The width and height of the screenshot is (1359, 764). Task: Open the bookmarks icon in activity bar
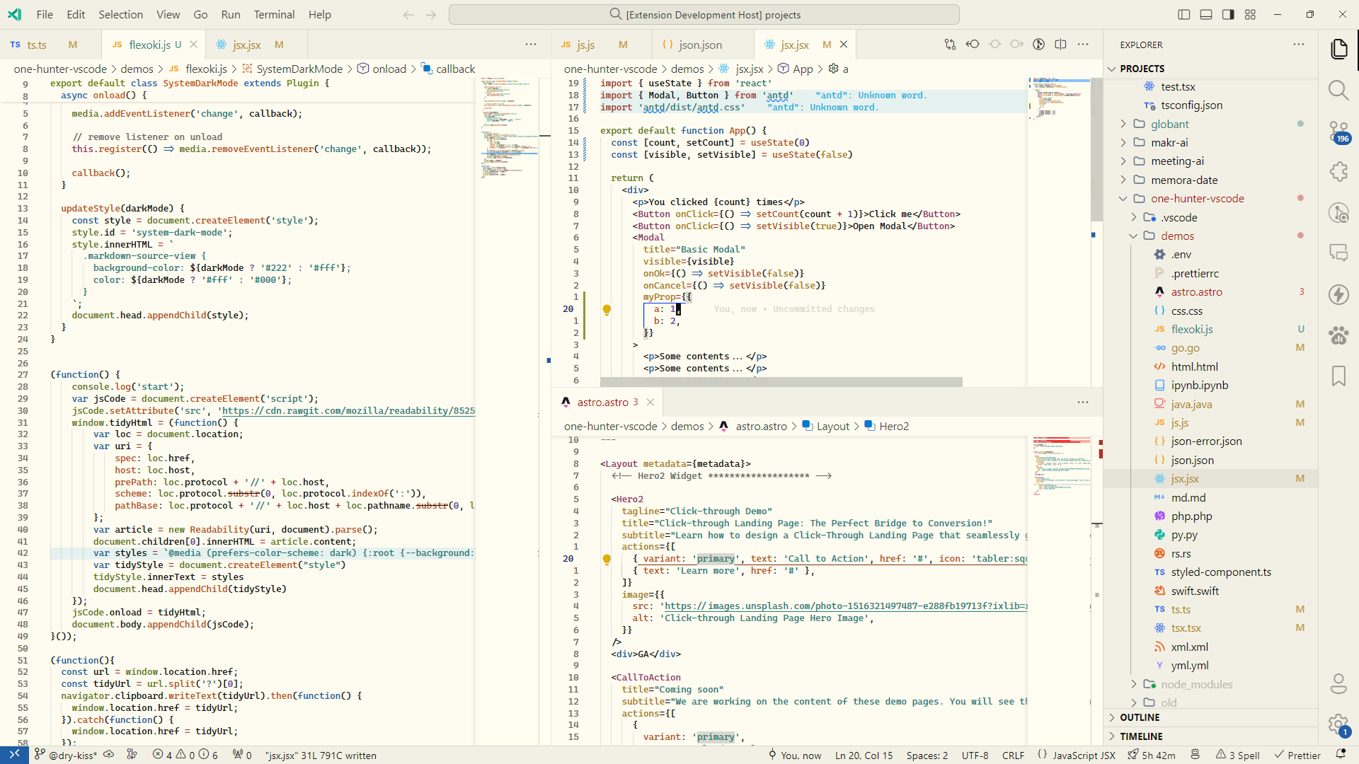1338,376
